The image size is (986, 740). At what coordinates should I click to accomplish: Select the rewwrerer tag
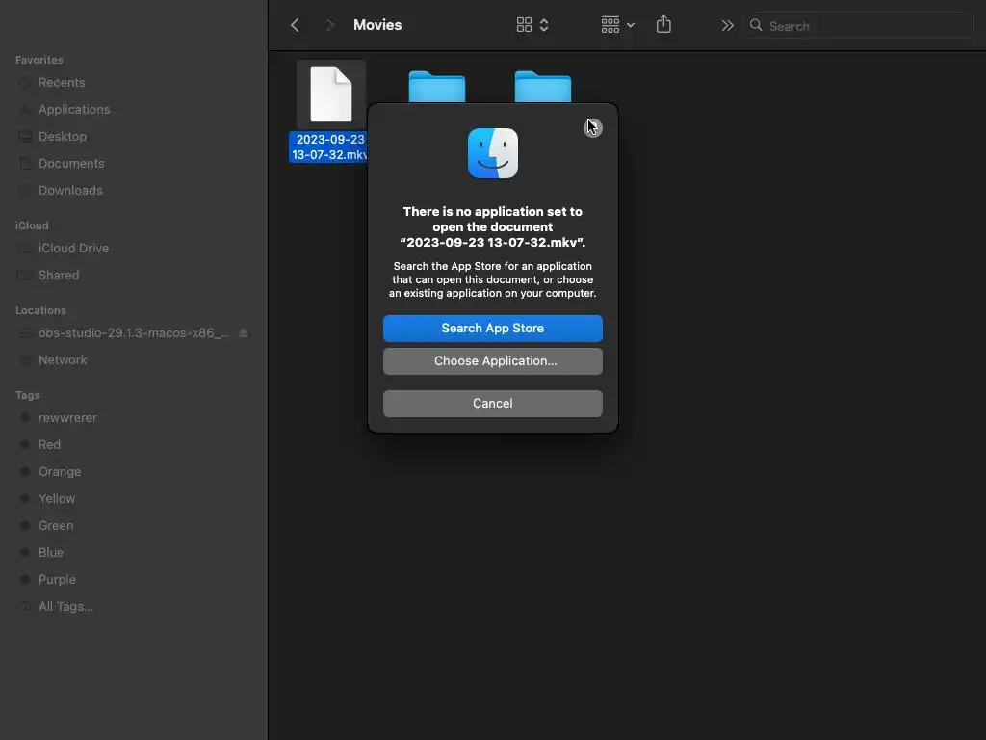[67, 418]
